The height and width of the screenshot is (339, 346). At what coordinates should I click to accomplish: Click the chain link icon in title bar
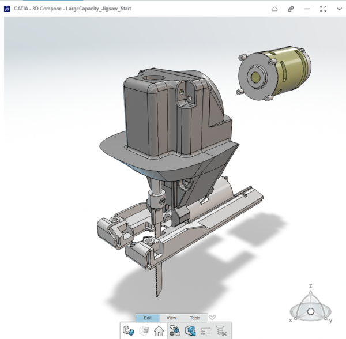point(291,9)
